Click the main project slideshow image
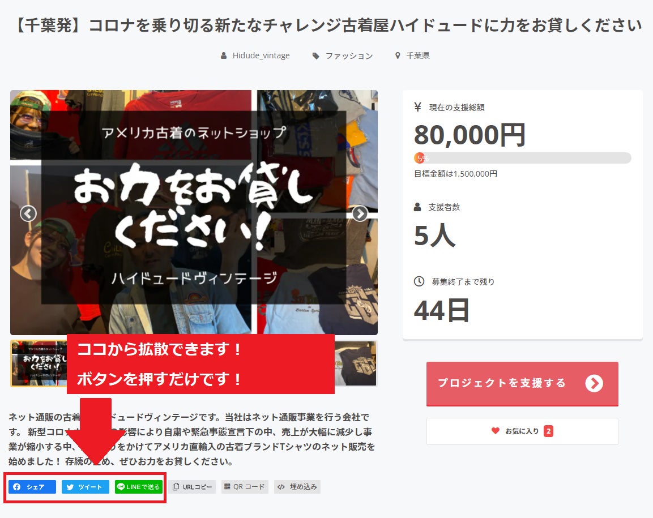The width and height of the screenshot is (653, 518). (x=194, y=212)
